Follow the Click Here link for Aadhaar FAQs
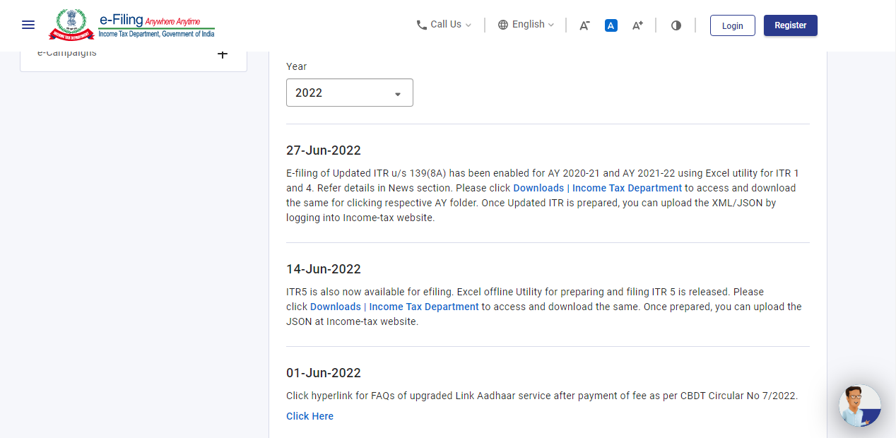Screen dimensions: 896x438 click(x=310, y=416)
